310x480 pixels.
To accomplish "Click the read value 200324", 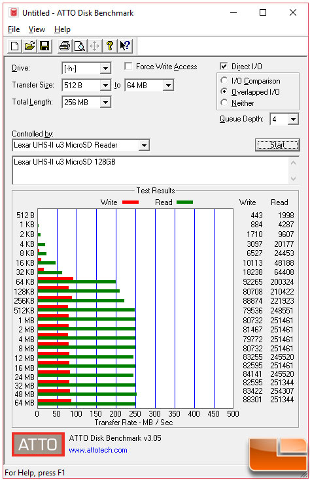I will [x=282, y=281].
